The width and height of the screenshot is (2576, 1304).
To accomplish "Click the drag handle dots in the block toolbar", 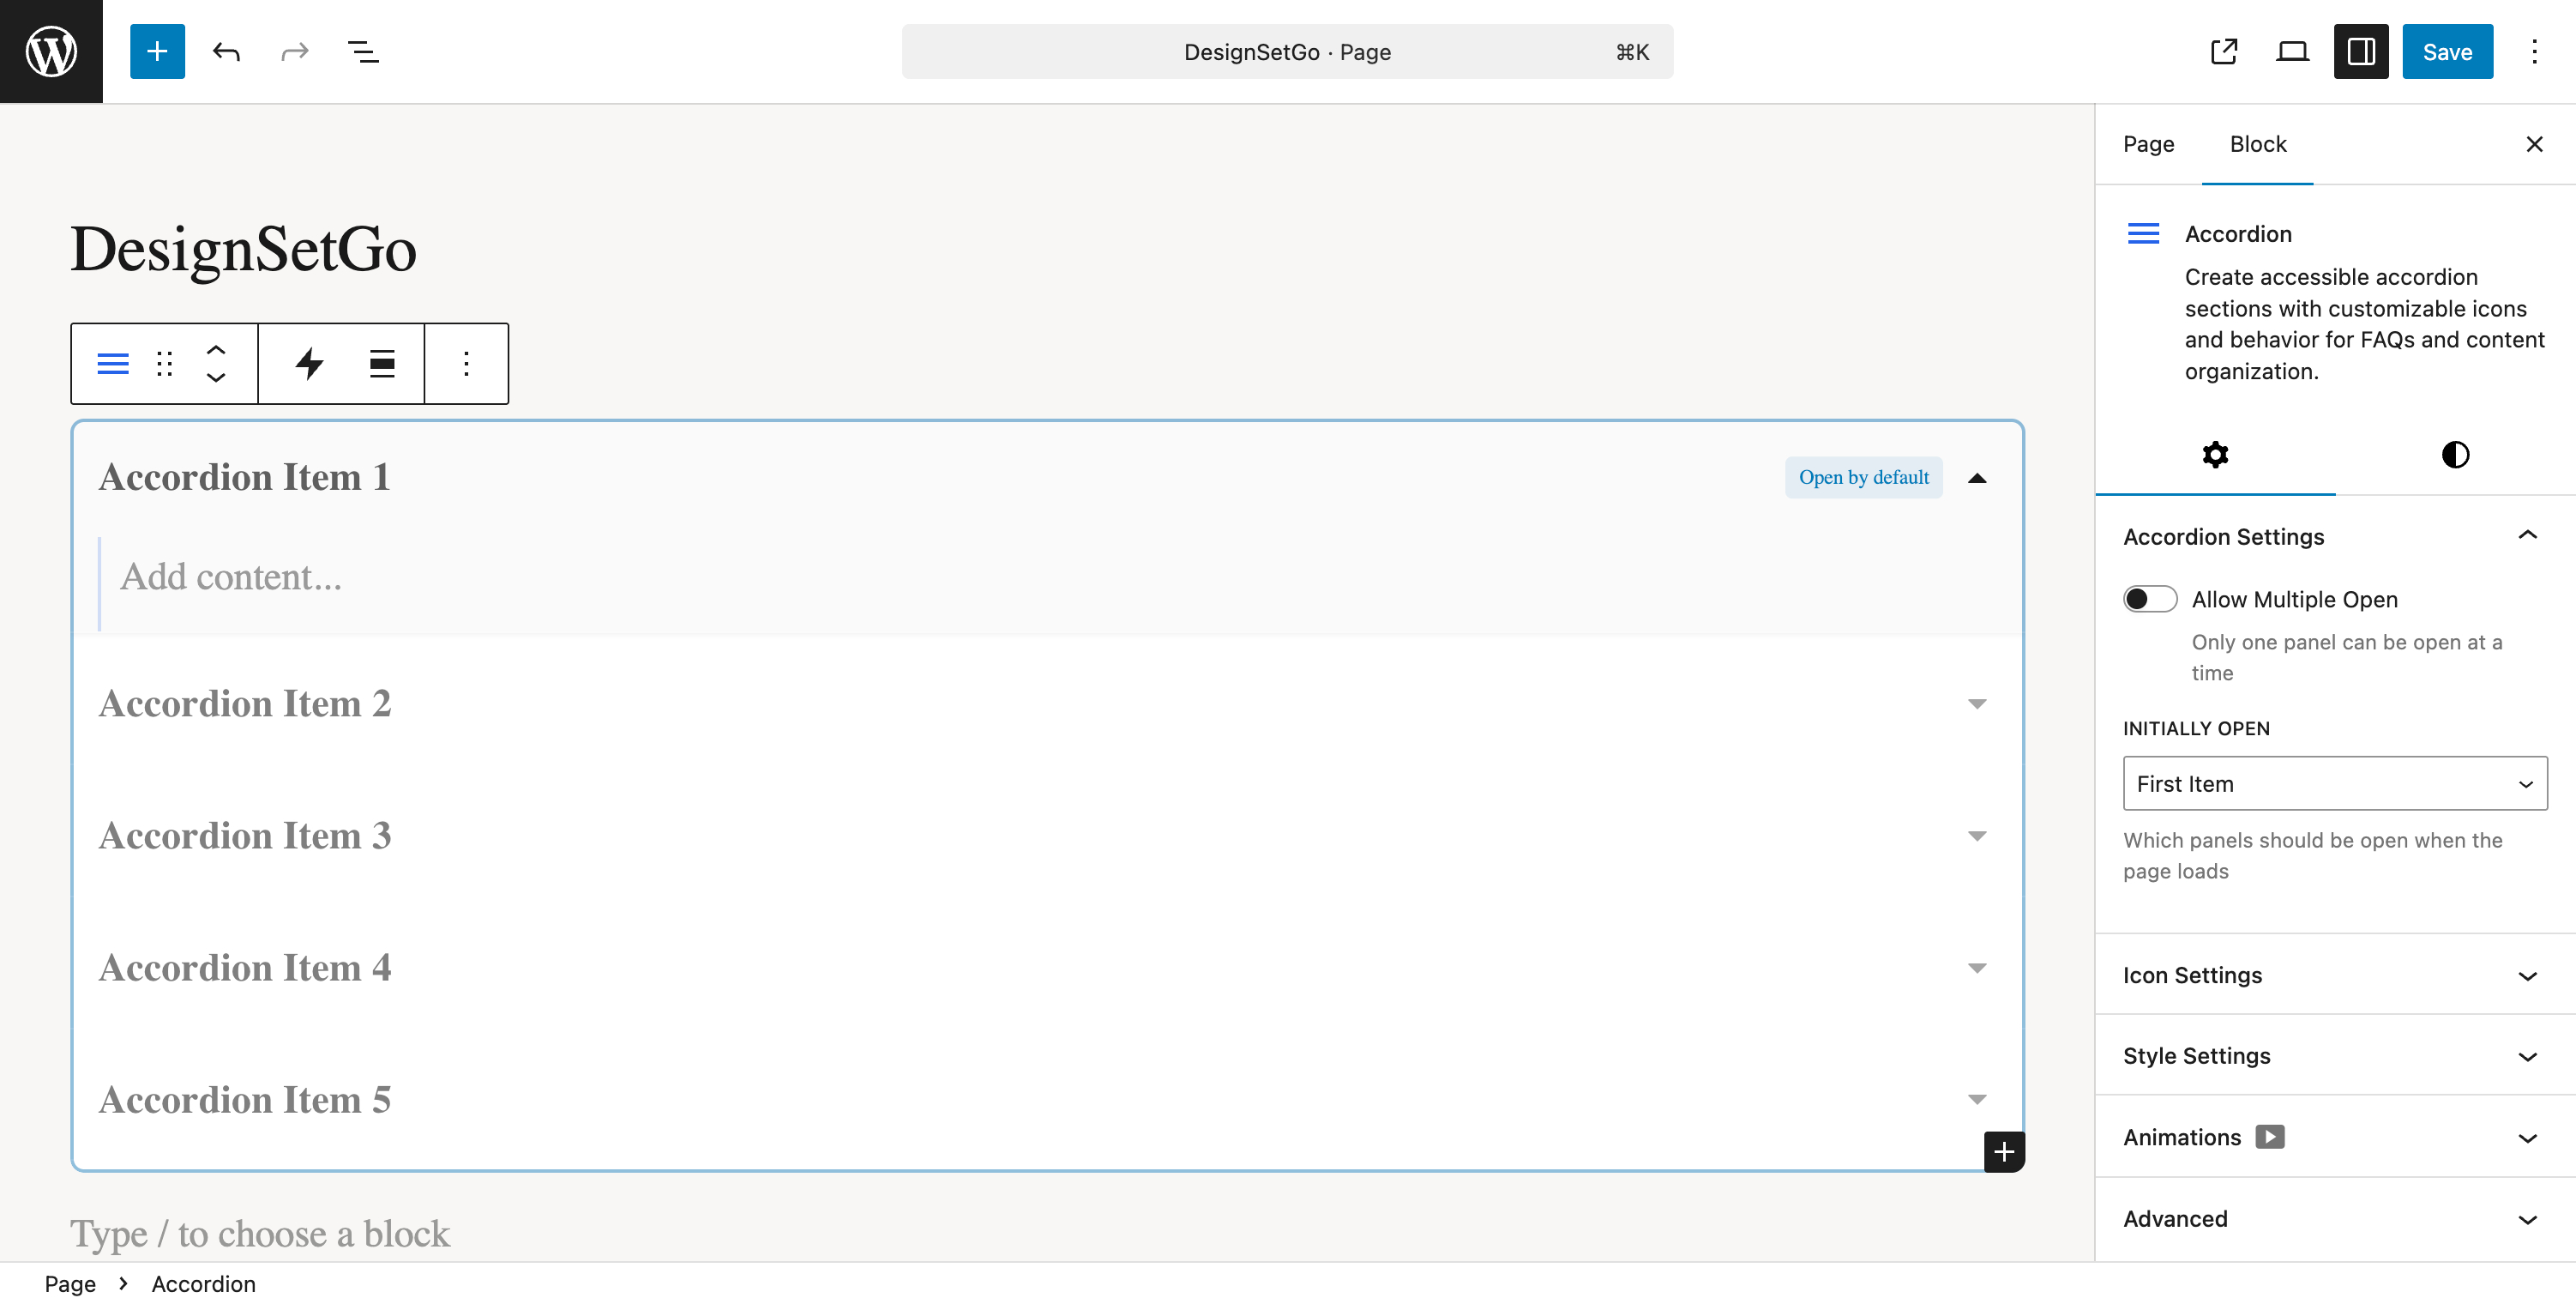I will (164, 363).
